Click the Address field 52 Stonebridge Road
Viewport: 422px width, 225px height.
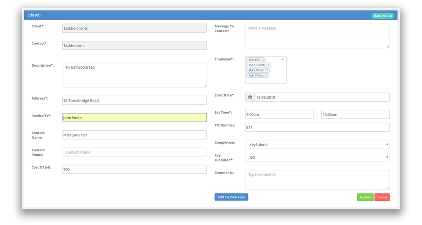pos(134,100)
